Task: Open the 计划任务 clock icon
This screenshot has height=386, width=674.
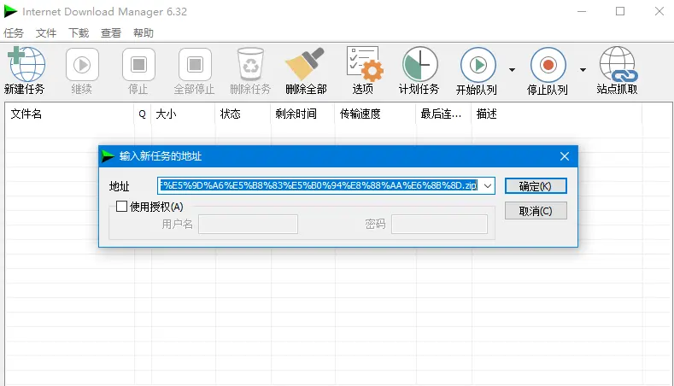Action: coord(419,65)
